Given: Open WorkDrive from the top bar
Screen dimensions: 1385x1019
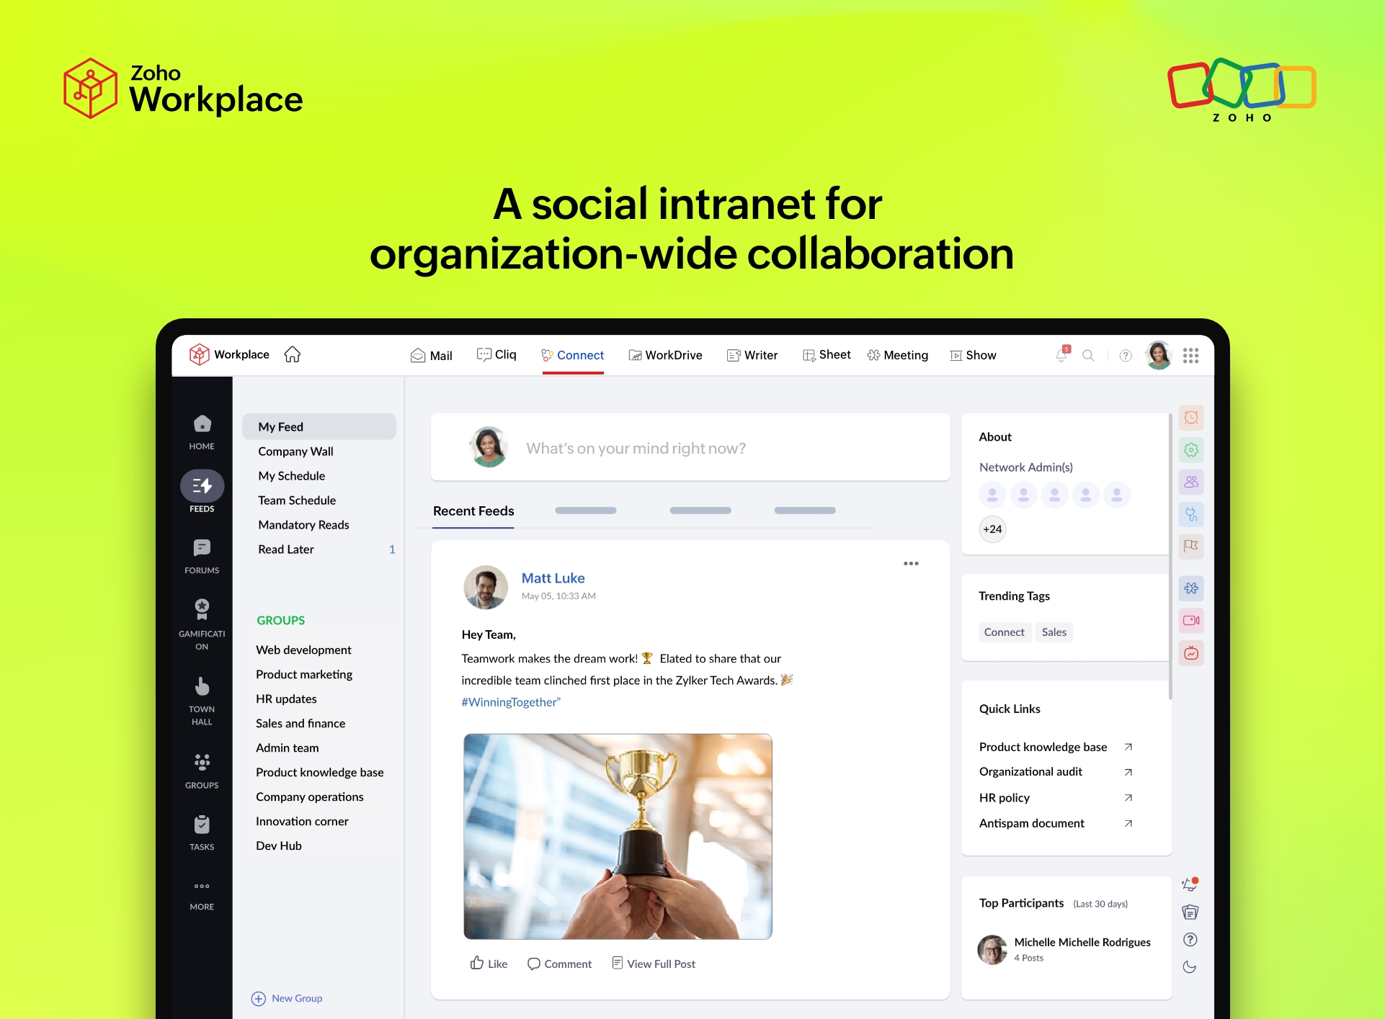Looking at the screenshot, I should [x=665, y=355].
